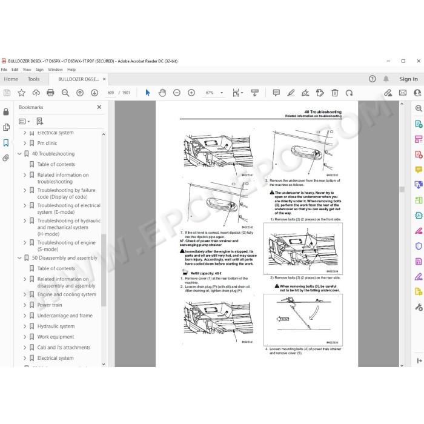The image size is (424, 424).
Task: Switch to the Tools tab
Action: tap(33, 79)
